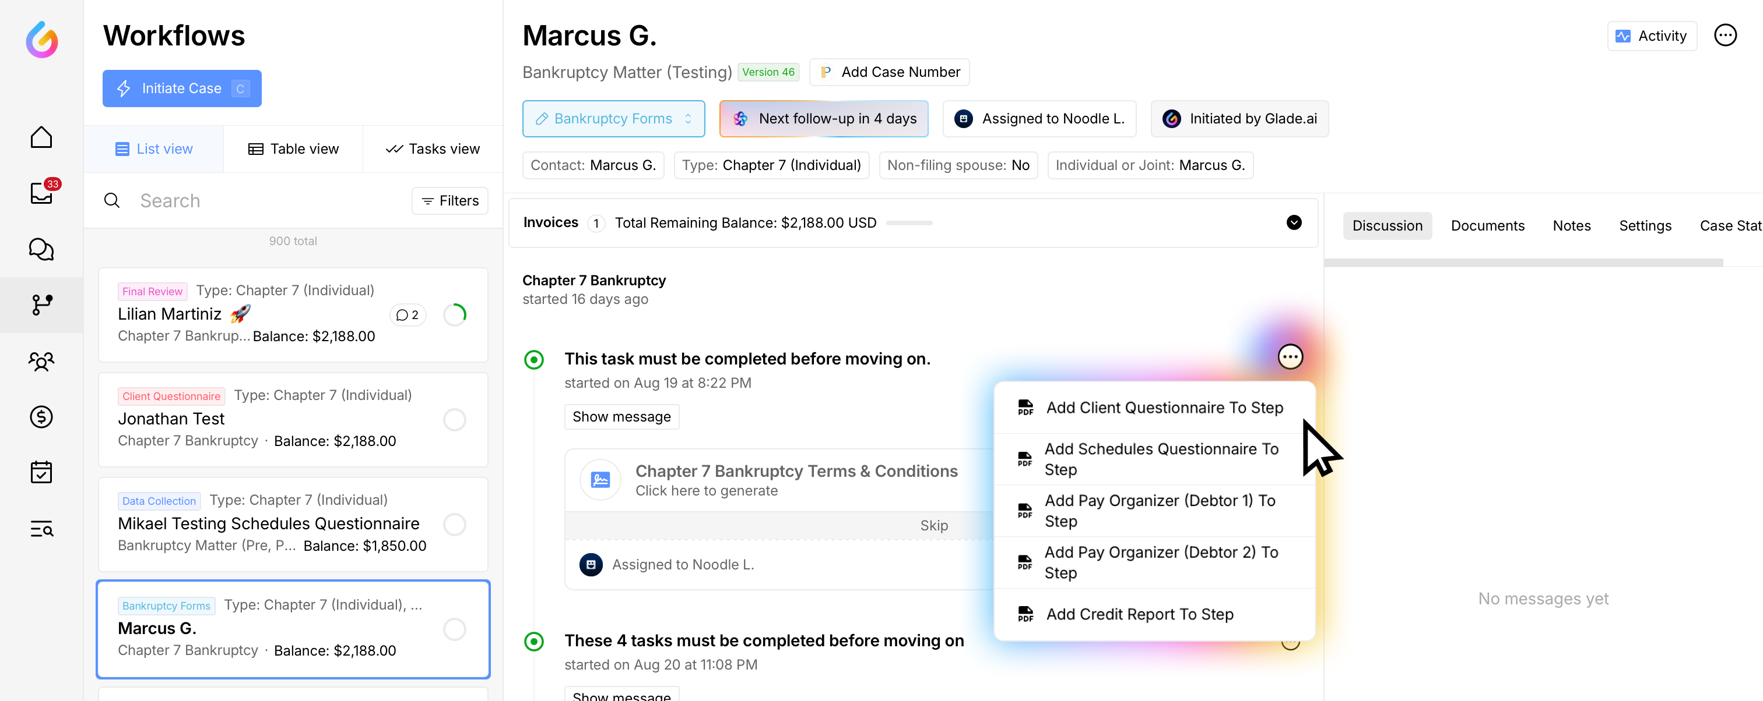
Task: Open the Filters dropdown
Action: click(449, 201)
